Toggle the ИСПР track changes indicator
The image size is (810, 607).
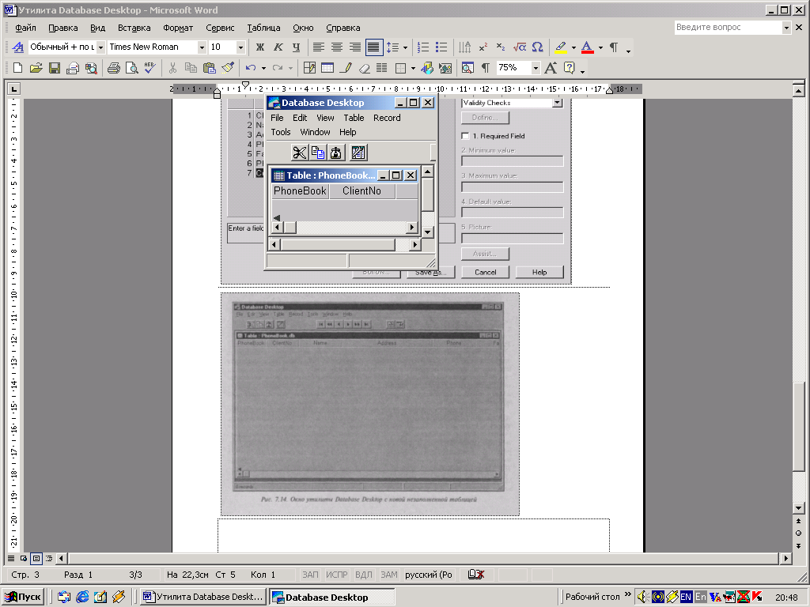[x=336, y=575]
